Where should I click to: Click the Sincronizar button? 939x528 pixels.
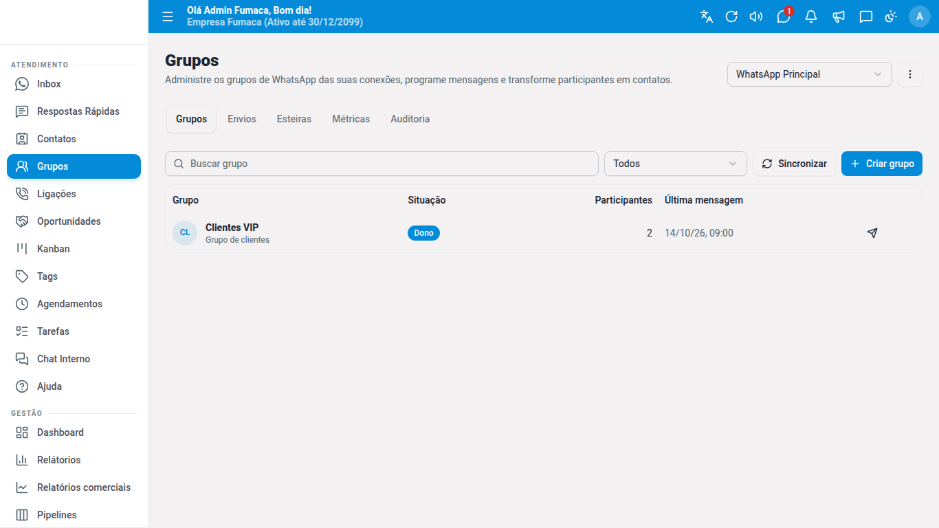(795, 164)
